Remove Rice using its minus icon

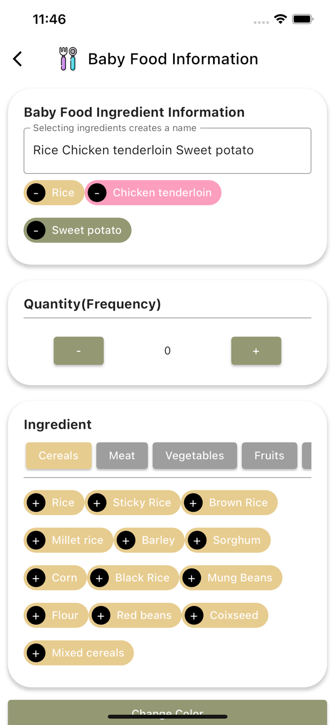tap(36, 192)
